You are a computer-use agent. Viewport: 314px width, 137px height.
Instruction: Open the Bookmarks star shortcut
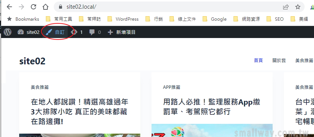click(x=23, y=19)
